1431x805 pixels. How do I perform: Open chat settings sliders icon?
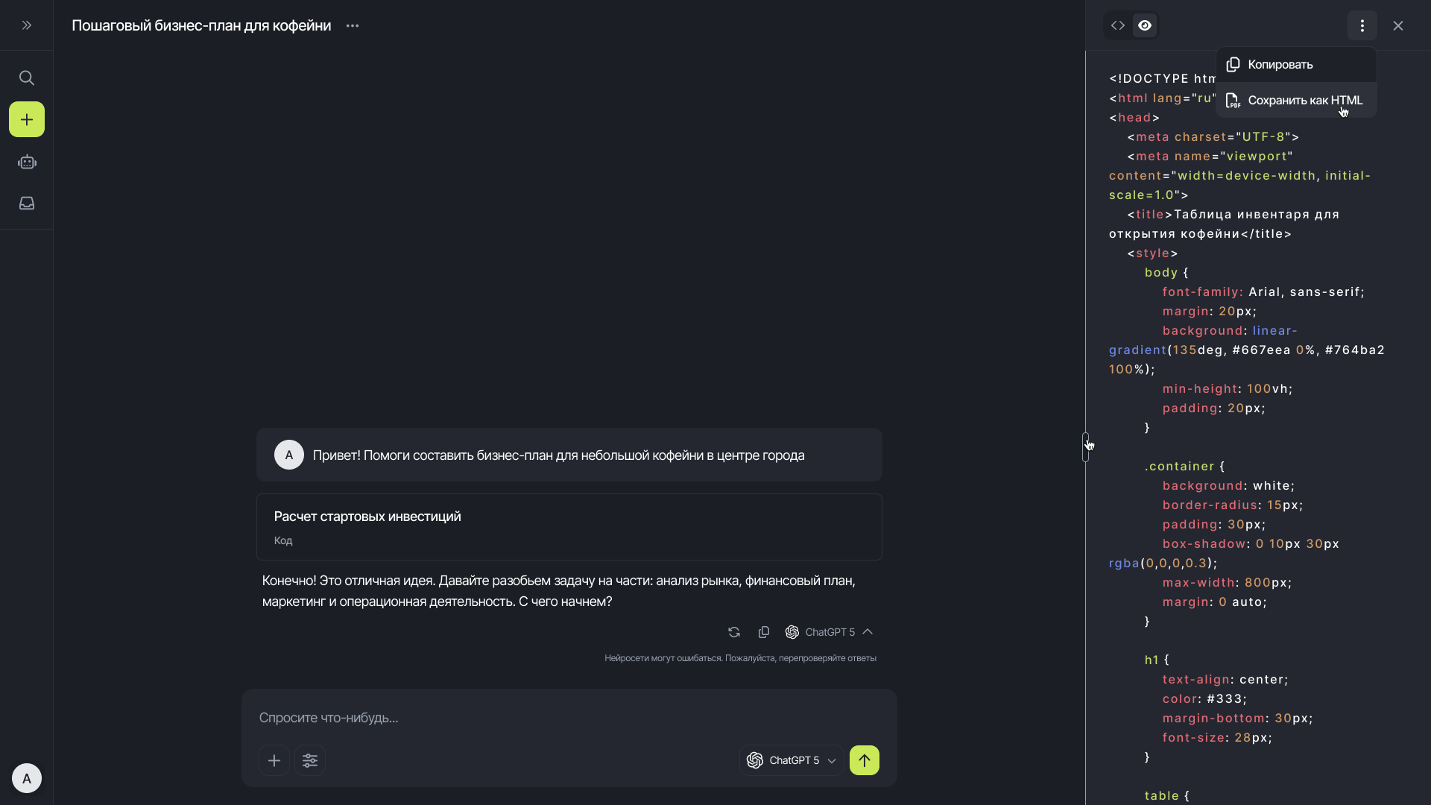click(x=310, y=760)
